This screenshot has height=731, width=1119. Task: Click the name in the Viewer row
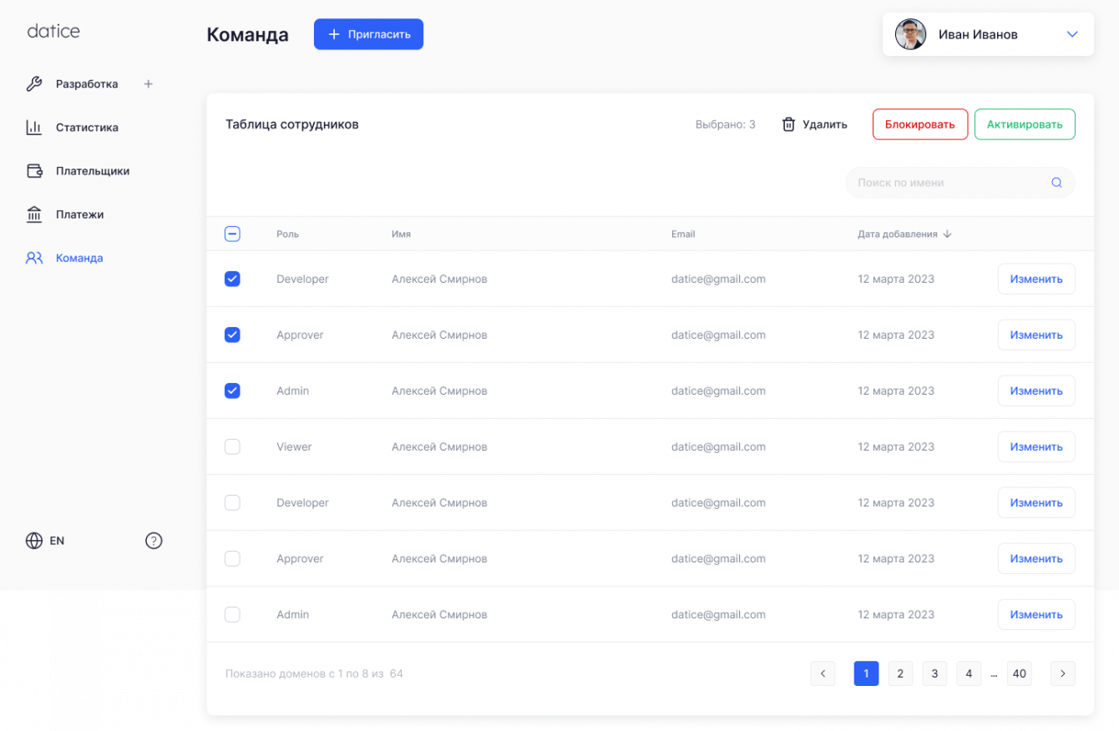coord(439,446)
